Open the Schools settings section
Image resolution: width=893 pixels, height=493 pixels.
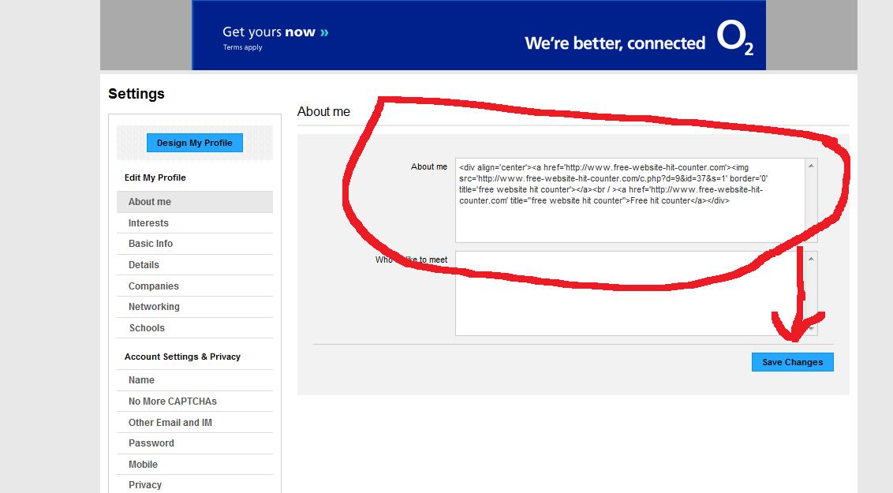click(195, 328)
